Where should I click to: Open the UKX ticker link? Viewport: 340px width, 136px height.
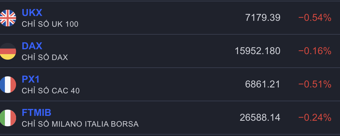[x=32, y=13]
